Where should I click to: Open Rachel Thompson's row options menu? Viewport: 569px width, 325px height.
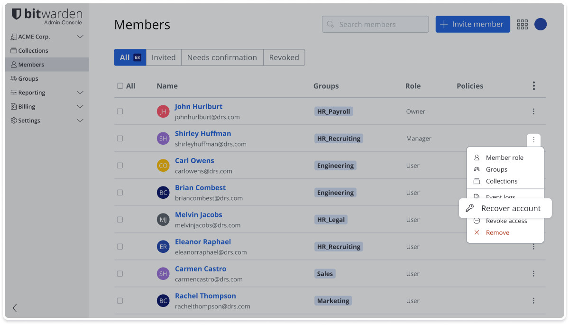[x=533, y=301]
